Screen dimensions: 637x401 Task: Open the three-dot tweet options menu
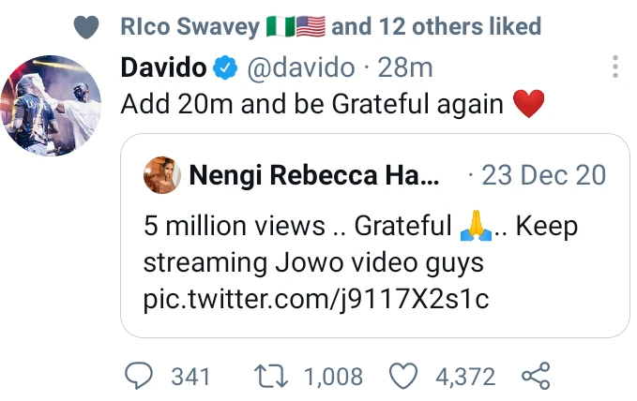tap(615, 67)
